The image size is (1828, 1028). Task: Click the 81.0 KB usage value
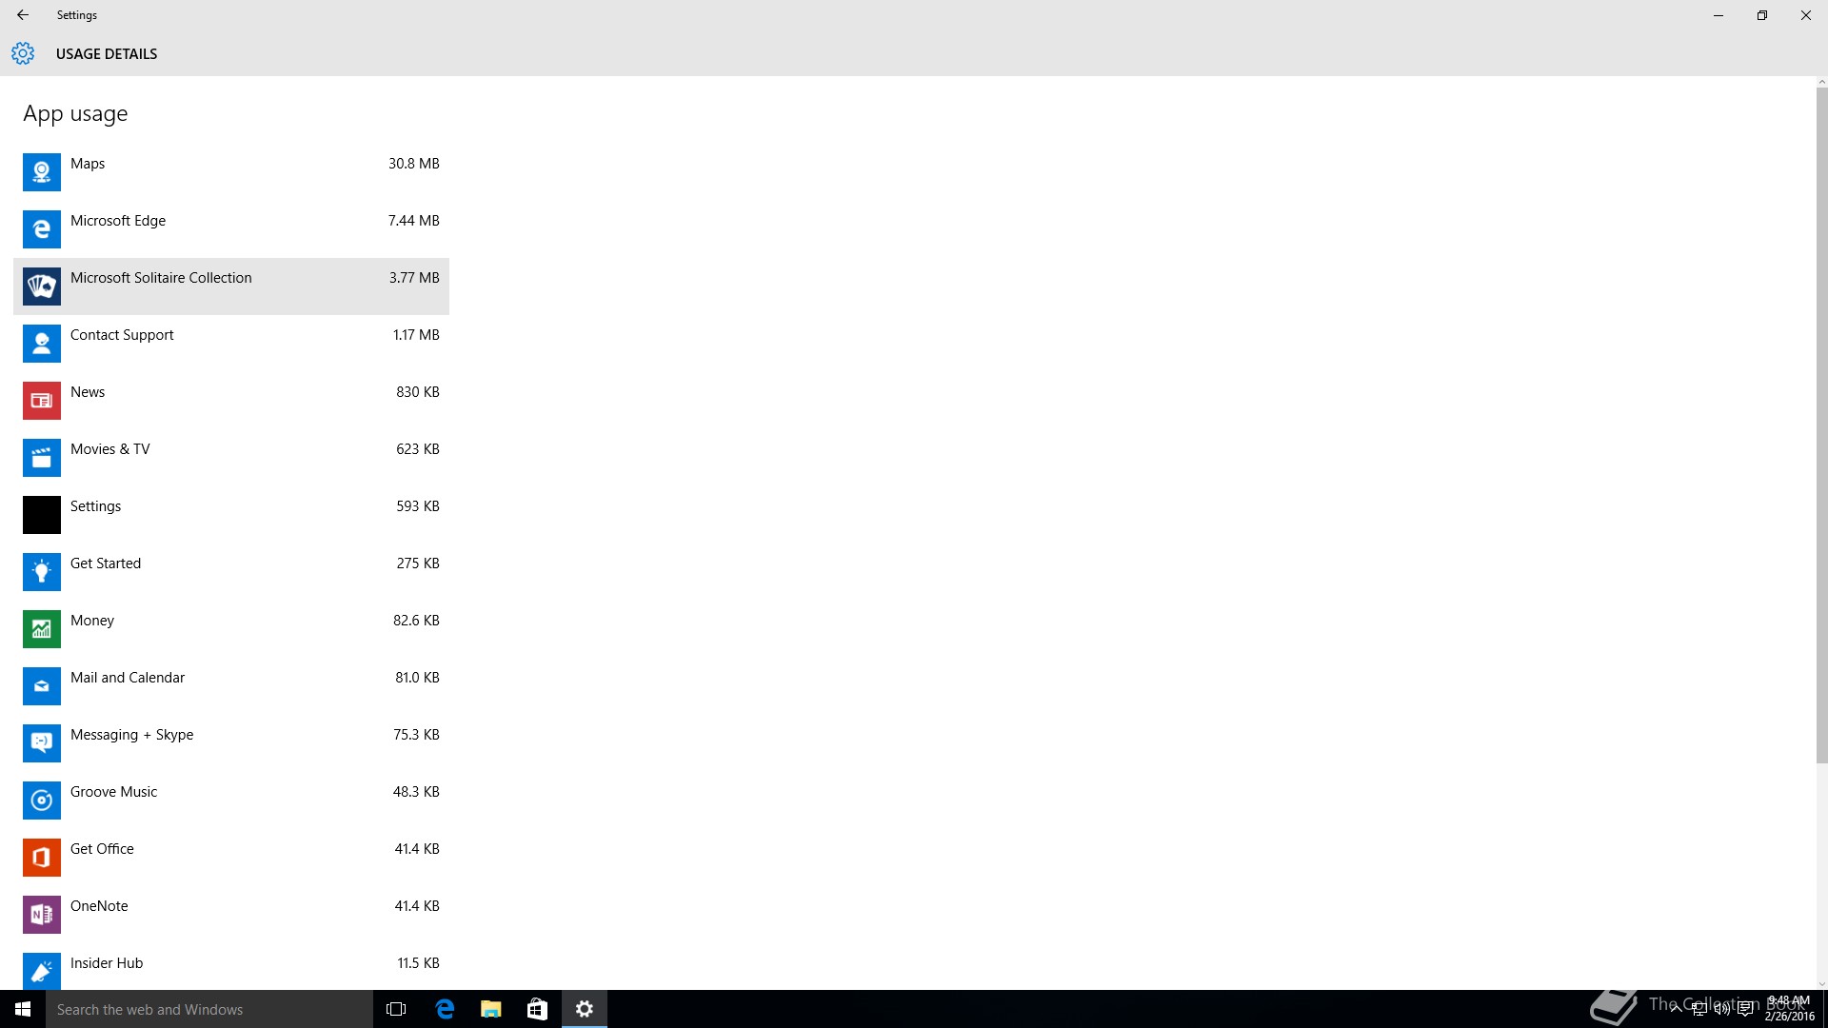(x=417, y=678)
